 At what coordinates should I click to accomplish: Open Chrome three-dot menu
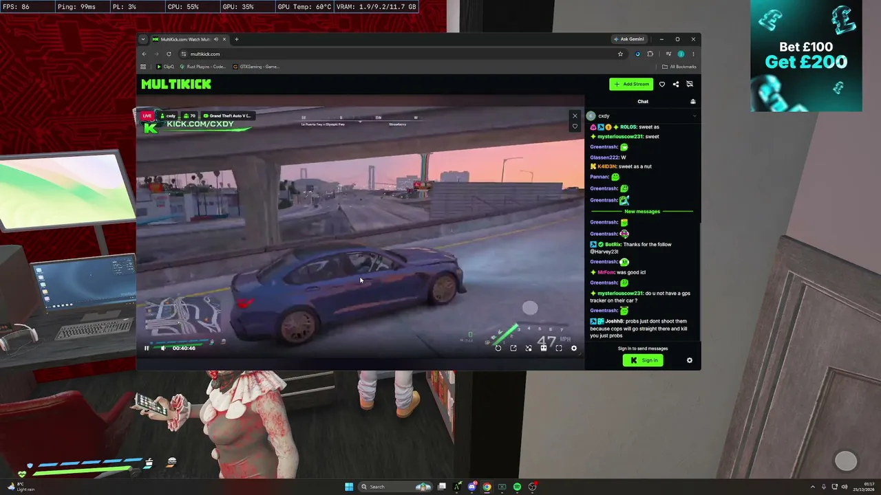[x=693, y=54]
